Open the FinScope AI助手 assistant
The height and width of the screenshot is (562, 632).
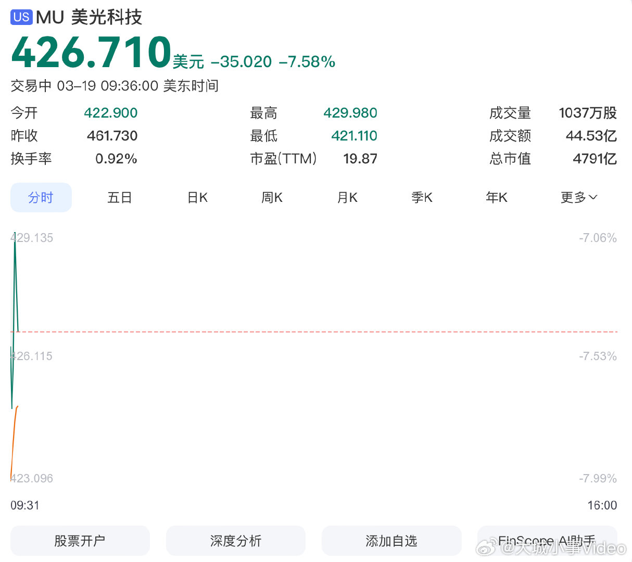[547, 541]
